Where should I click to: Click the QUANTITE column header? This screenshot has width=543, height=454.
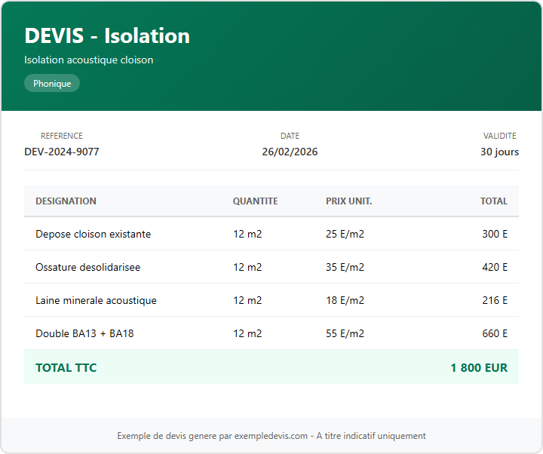coord(255,201)
